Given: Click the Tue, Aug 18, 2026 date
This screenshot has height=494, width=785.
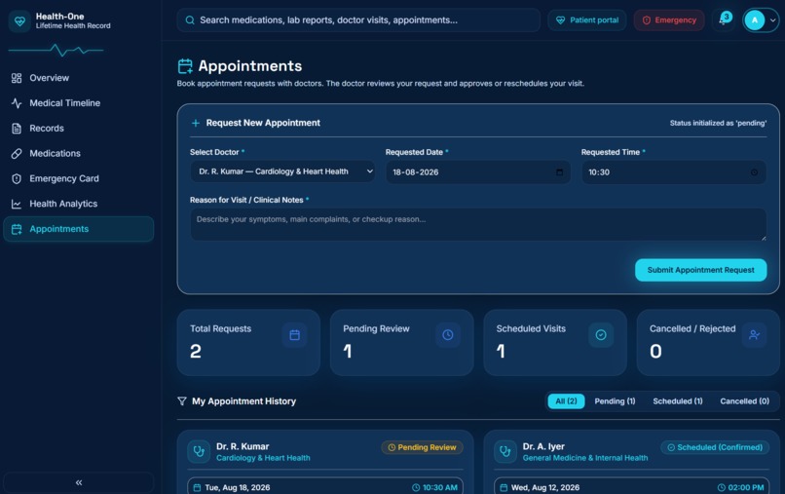Looking at the screenshot, I should [x=238, y=487].
